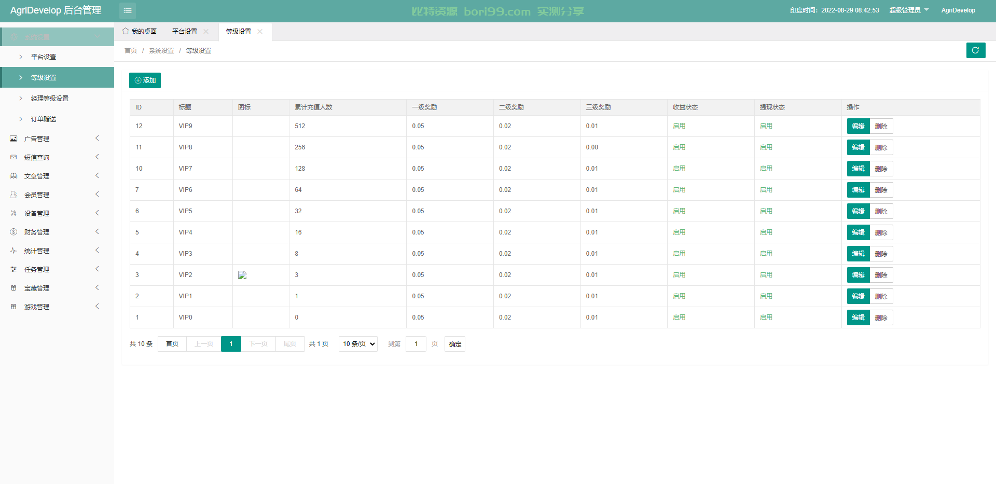Click the 设备管理 tools icon
This screenshot has height=484, width=996.
click(13, 213)
